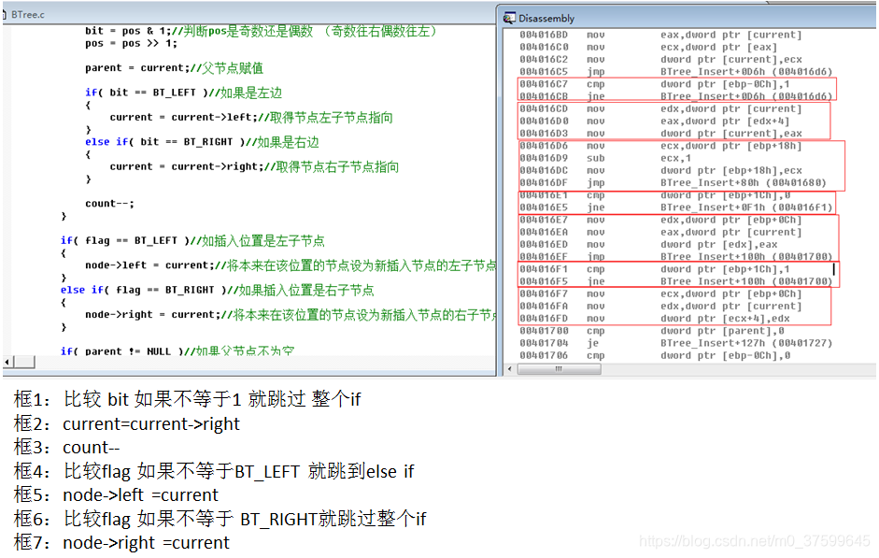This screenshot has height=558, width=879.
Task: Click the Disassembly window title icon
Action: tap(509, 18)
